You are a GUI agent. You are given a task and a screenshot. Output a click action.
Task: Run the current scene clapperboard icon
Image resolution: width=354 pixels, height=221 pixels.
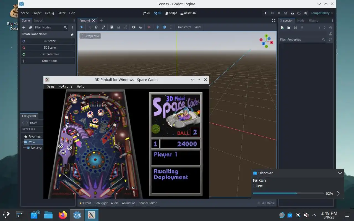[x=292, y=13]
